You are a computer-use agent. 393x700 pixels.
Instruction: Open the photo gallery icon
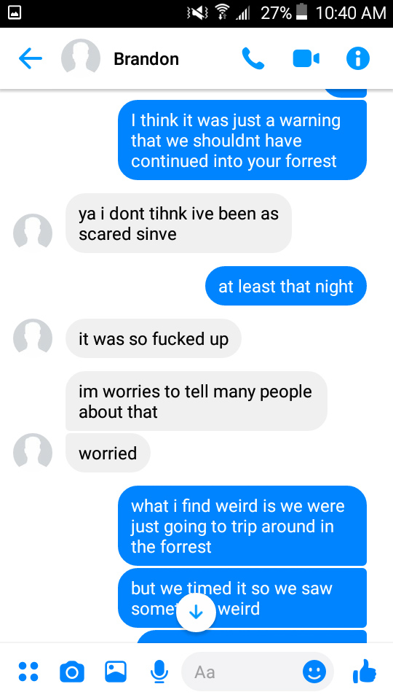click(x=116, y=672)
